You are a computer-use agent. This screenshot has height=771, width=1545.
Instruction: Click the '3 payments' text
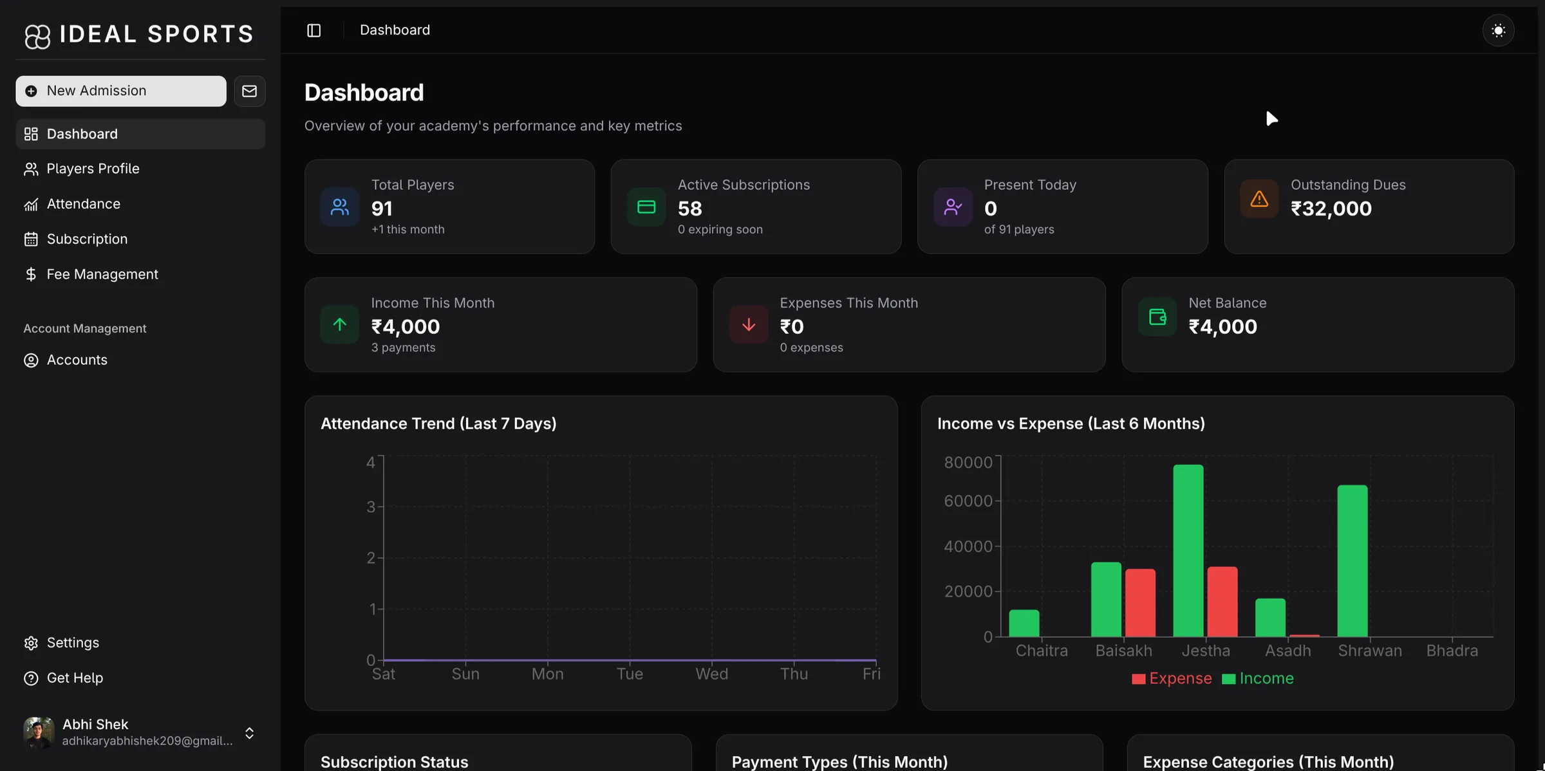403,348
